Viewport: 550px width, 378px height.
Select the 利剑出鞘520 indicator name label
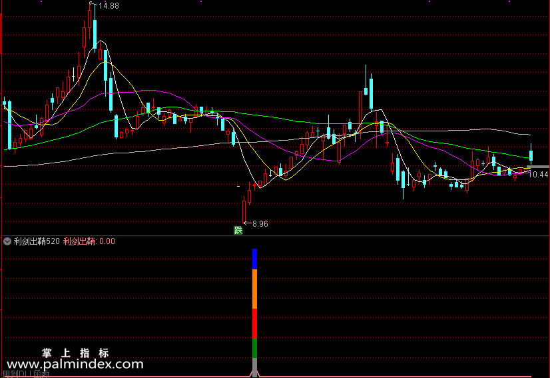tap(37, 241)
